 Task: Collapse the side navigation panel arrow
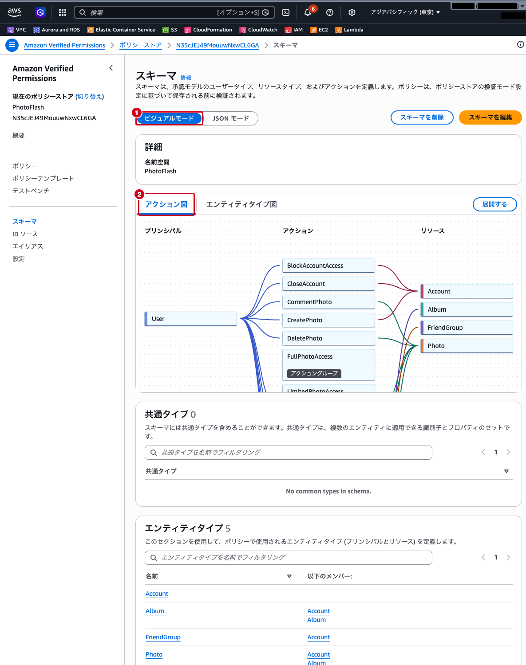pyautogui.click(x=111, y=68)
